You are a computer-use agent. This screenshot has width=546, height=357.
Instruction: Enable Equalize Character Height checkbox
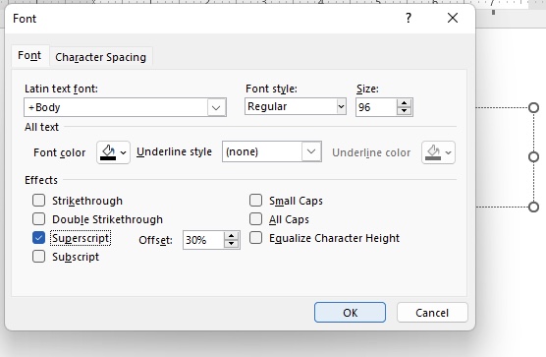pyautogui.click(x=255, y=238)
